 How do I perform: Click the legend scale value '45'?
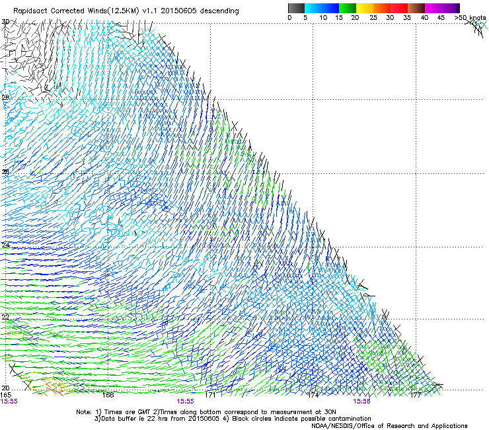click(441, 17)
